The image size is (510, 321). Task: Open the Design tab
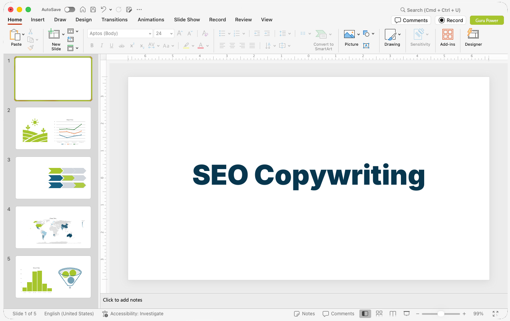pos(84,19)
